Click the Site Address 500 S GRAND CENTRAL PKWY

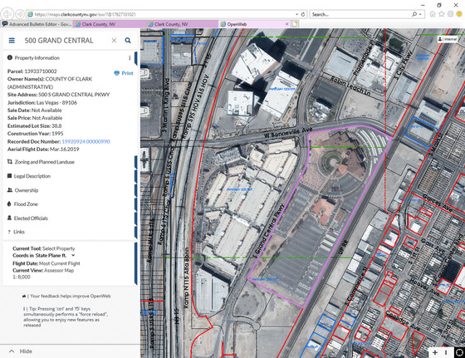58,95
